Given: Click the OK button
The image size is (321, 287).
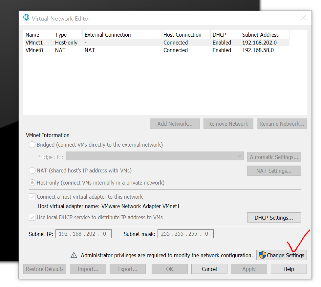Looking at the screenshot, I should pos(169,269).
